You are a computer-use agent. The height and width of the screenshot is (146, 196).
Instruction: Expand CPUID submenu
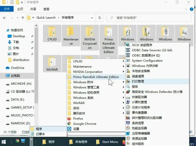(96, 61)
